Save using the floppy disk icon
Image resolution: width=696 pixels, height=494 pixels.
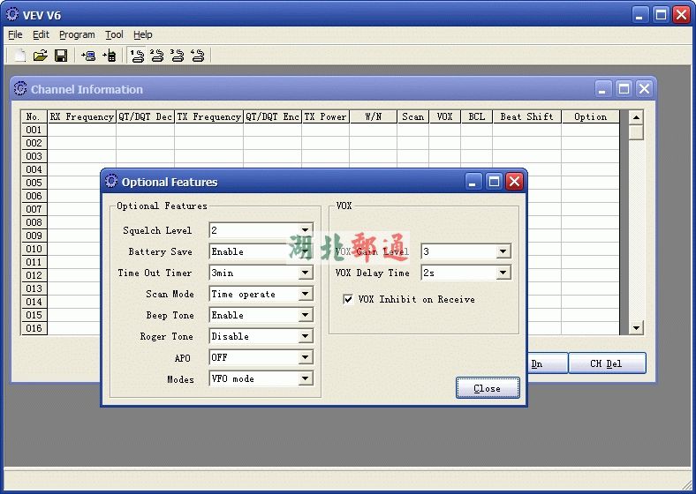(61, 56)
